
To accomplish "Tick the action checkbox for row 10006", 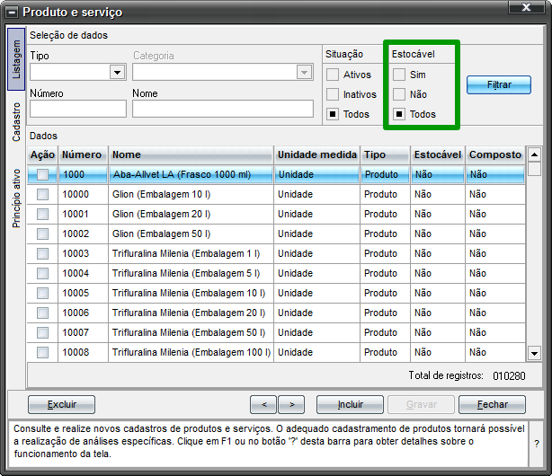I will [x=42, y=313].
